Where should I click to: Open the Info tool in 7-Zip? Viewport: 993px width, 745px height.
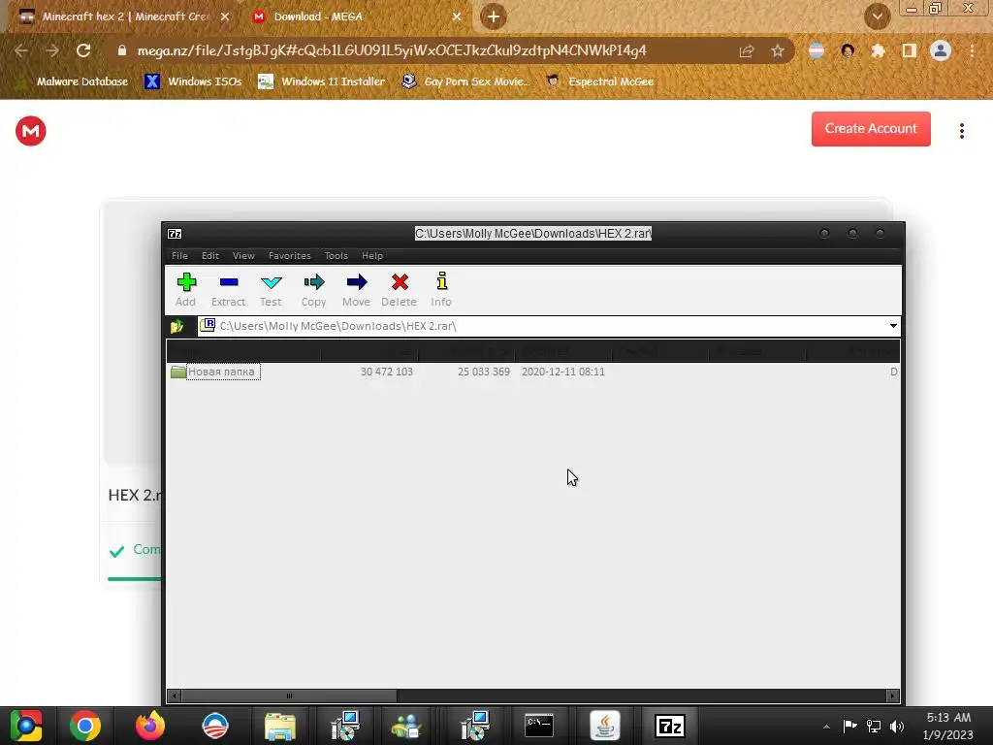click(x=441, y=289)
